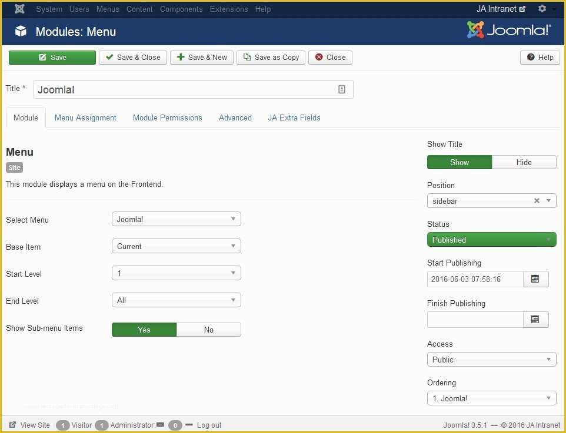
Task: Open the Status Published dropdown
Action: coord(492,240)
